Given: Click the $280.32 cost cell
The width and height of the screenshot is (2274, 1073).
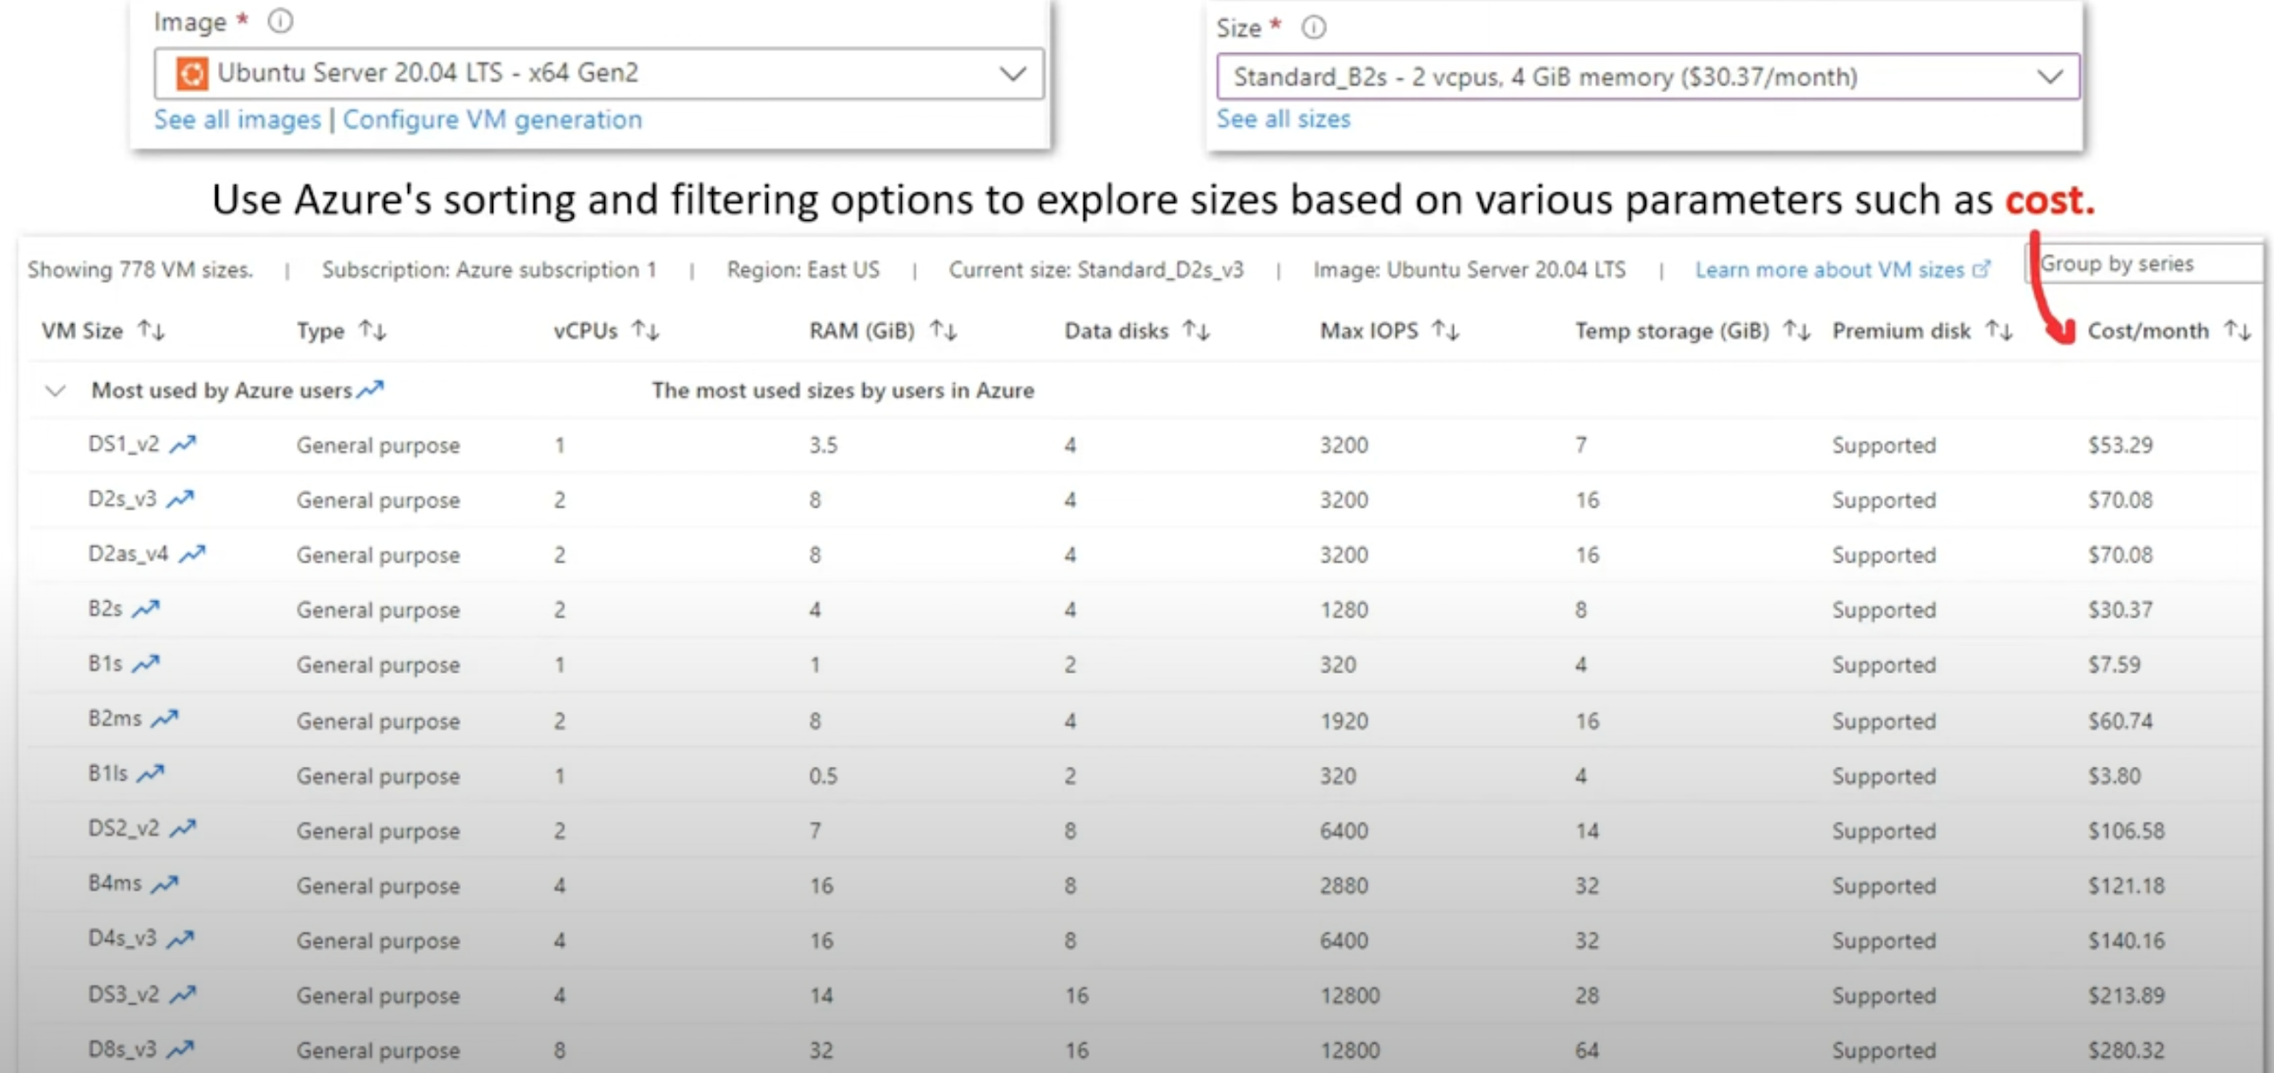Looking at the screenshot, I should [x=2126, y=1050].
